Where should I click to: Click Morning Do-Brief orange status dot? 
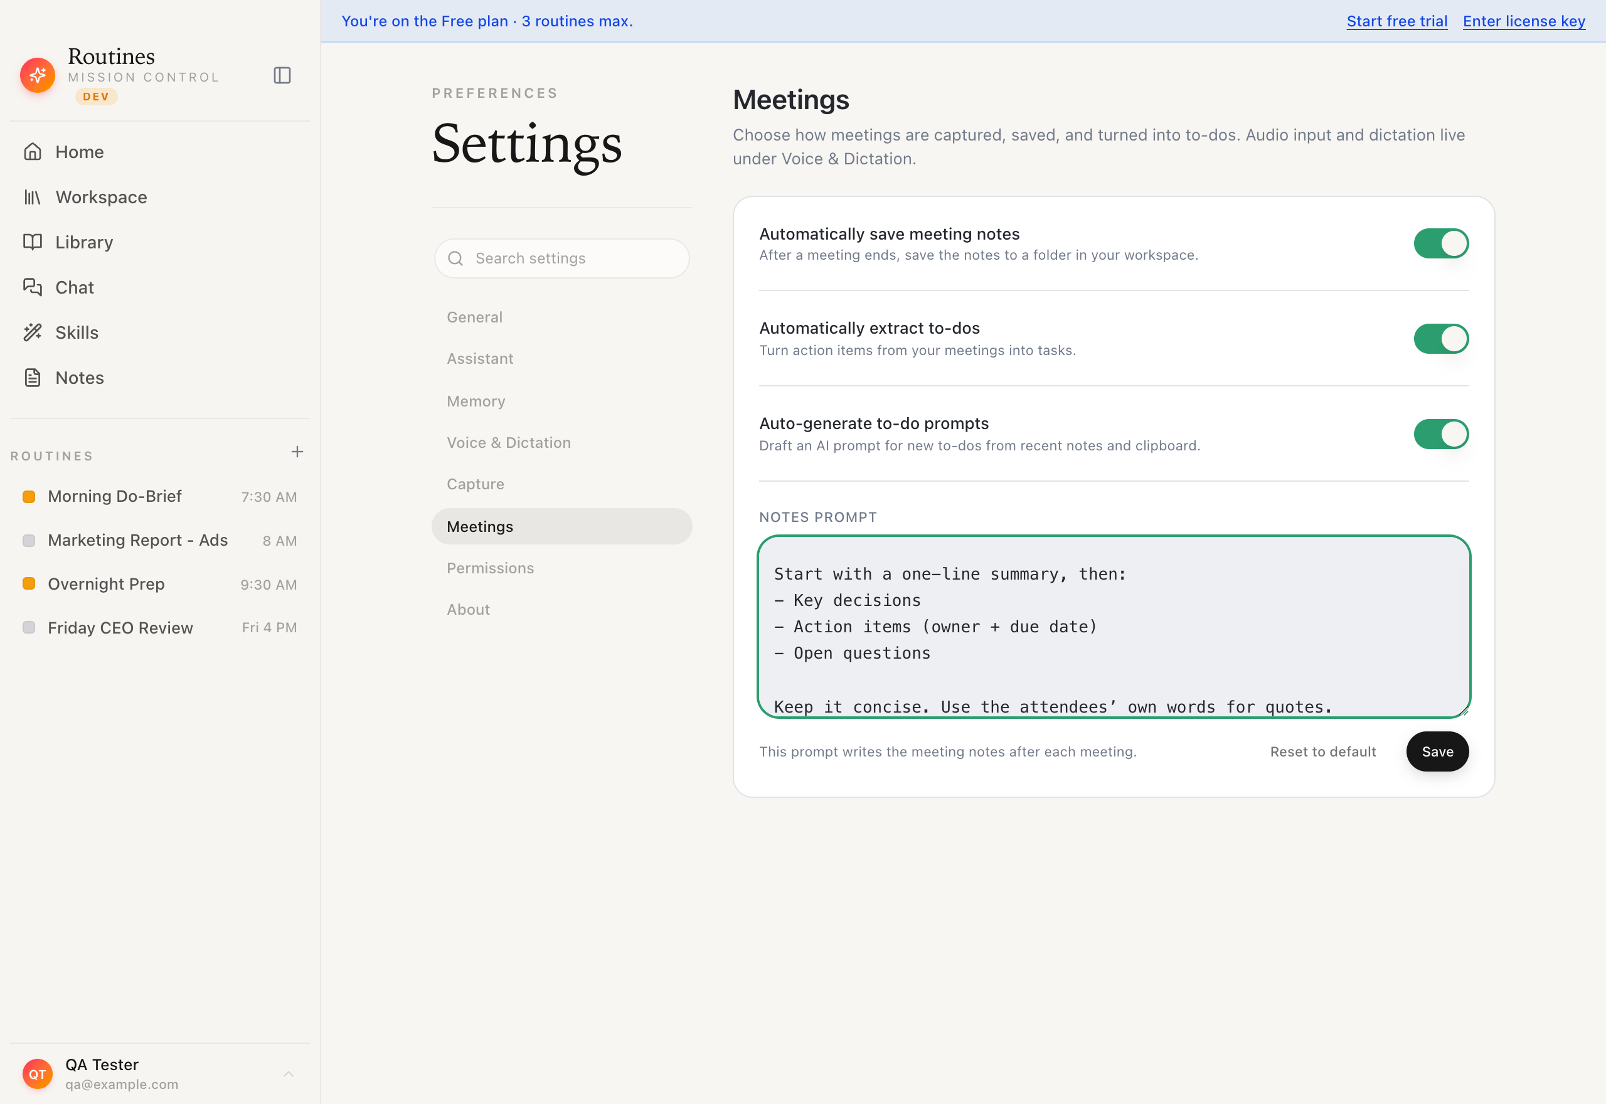pos(29,497)
